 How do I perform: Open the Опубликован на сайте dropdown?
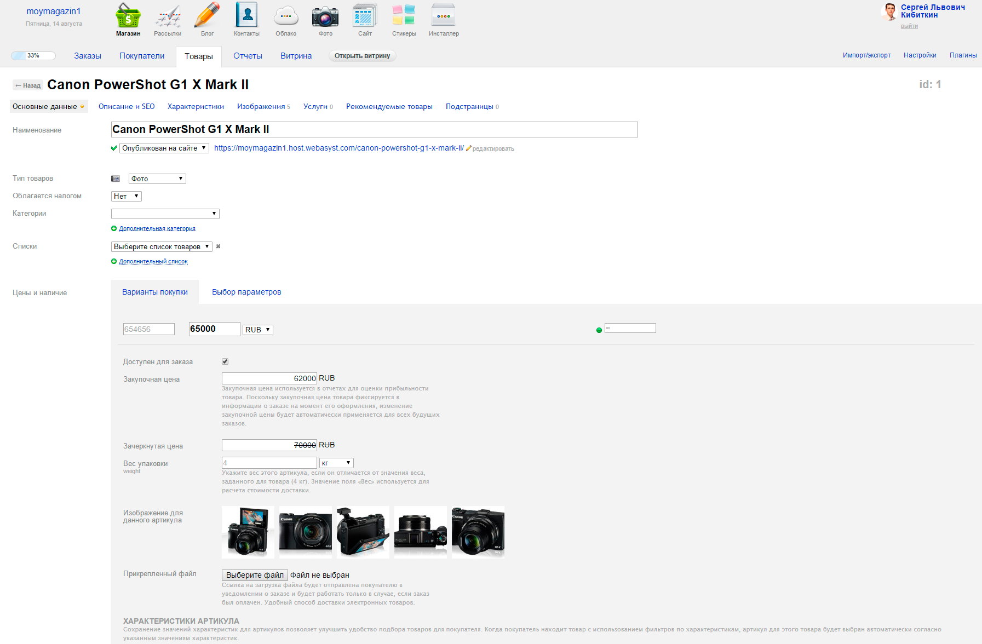pos(164,148)
